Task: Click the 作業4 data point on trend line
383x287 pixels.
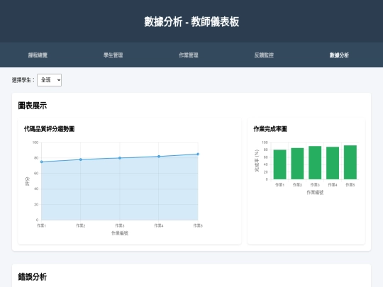Action: coord(159,157)
